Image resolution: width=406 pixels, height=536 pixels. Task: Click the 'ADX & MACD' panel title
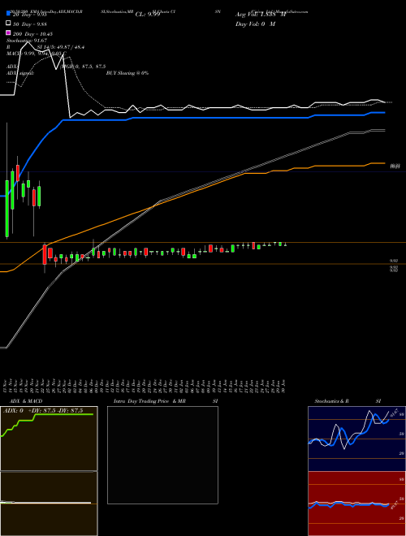[x=26, y=401]
